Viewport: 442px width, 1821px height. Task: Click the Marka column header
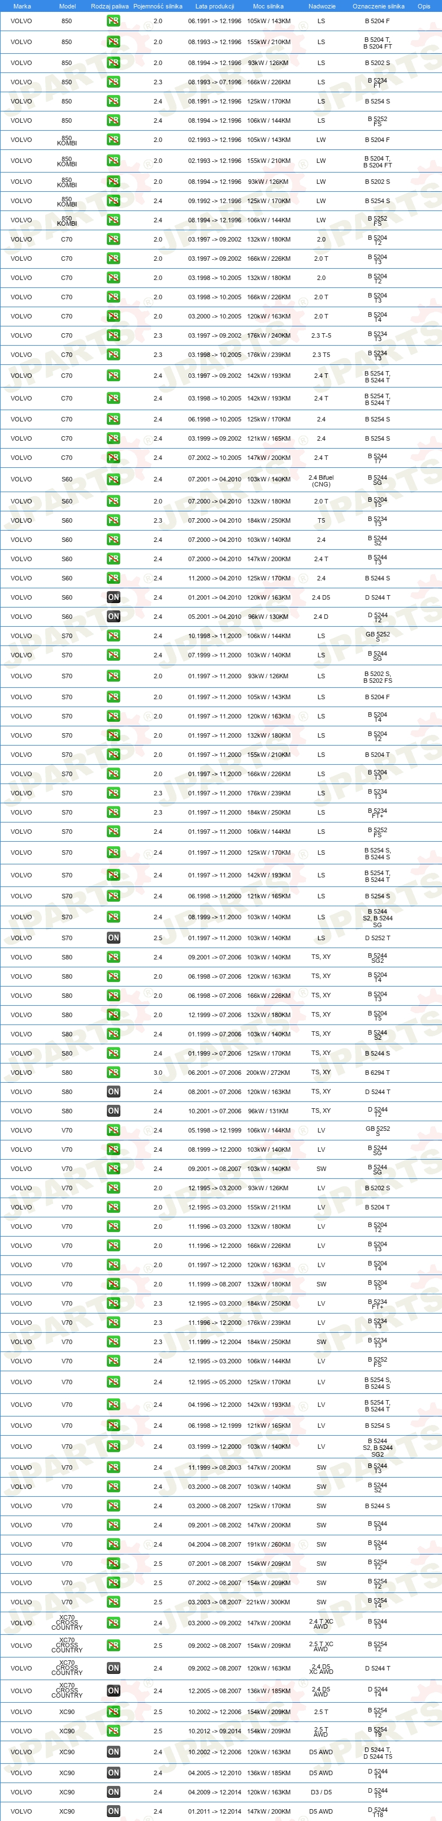(22, 6)
